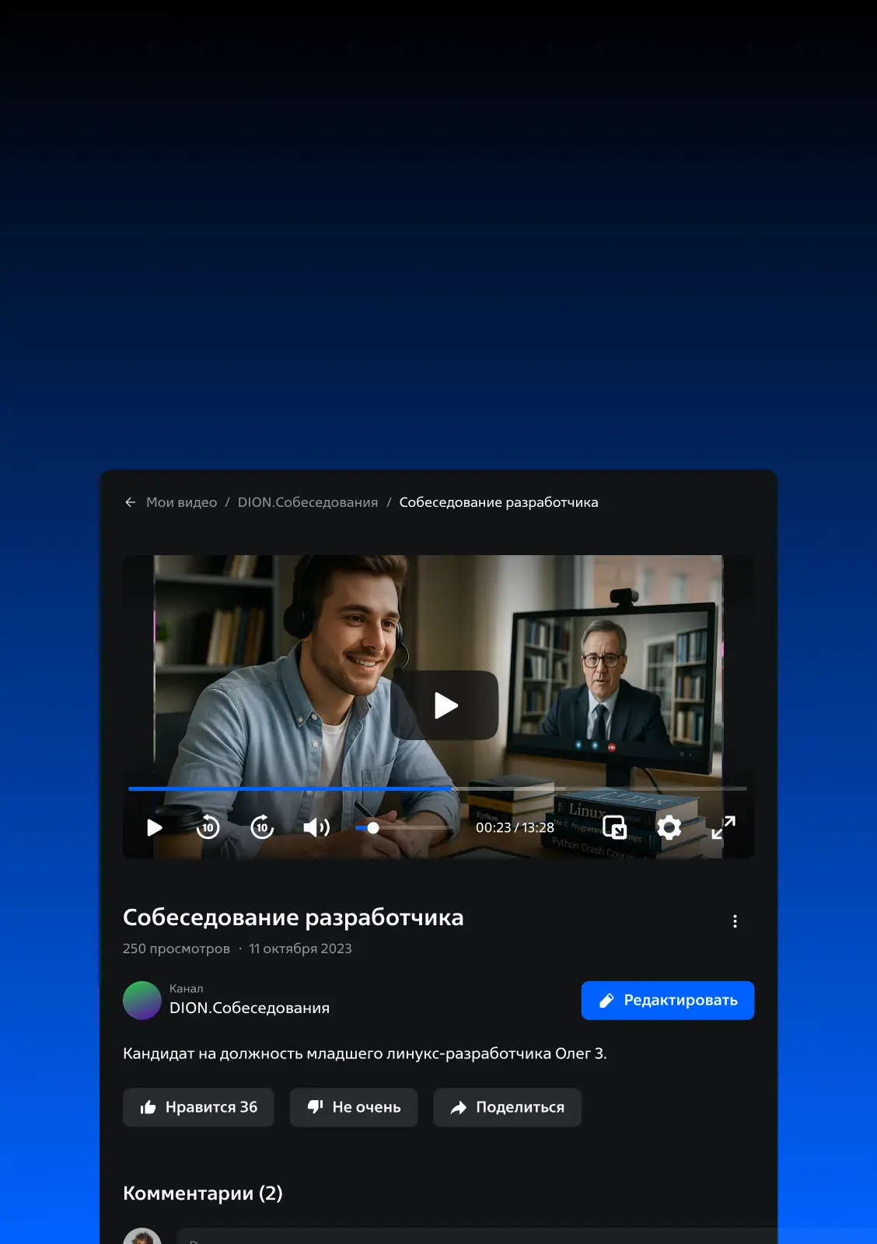Click the Комментарии (2) heading
Image resolution: width=877 pixels, height=1244 pixels.
203,1193
